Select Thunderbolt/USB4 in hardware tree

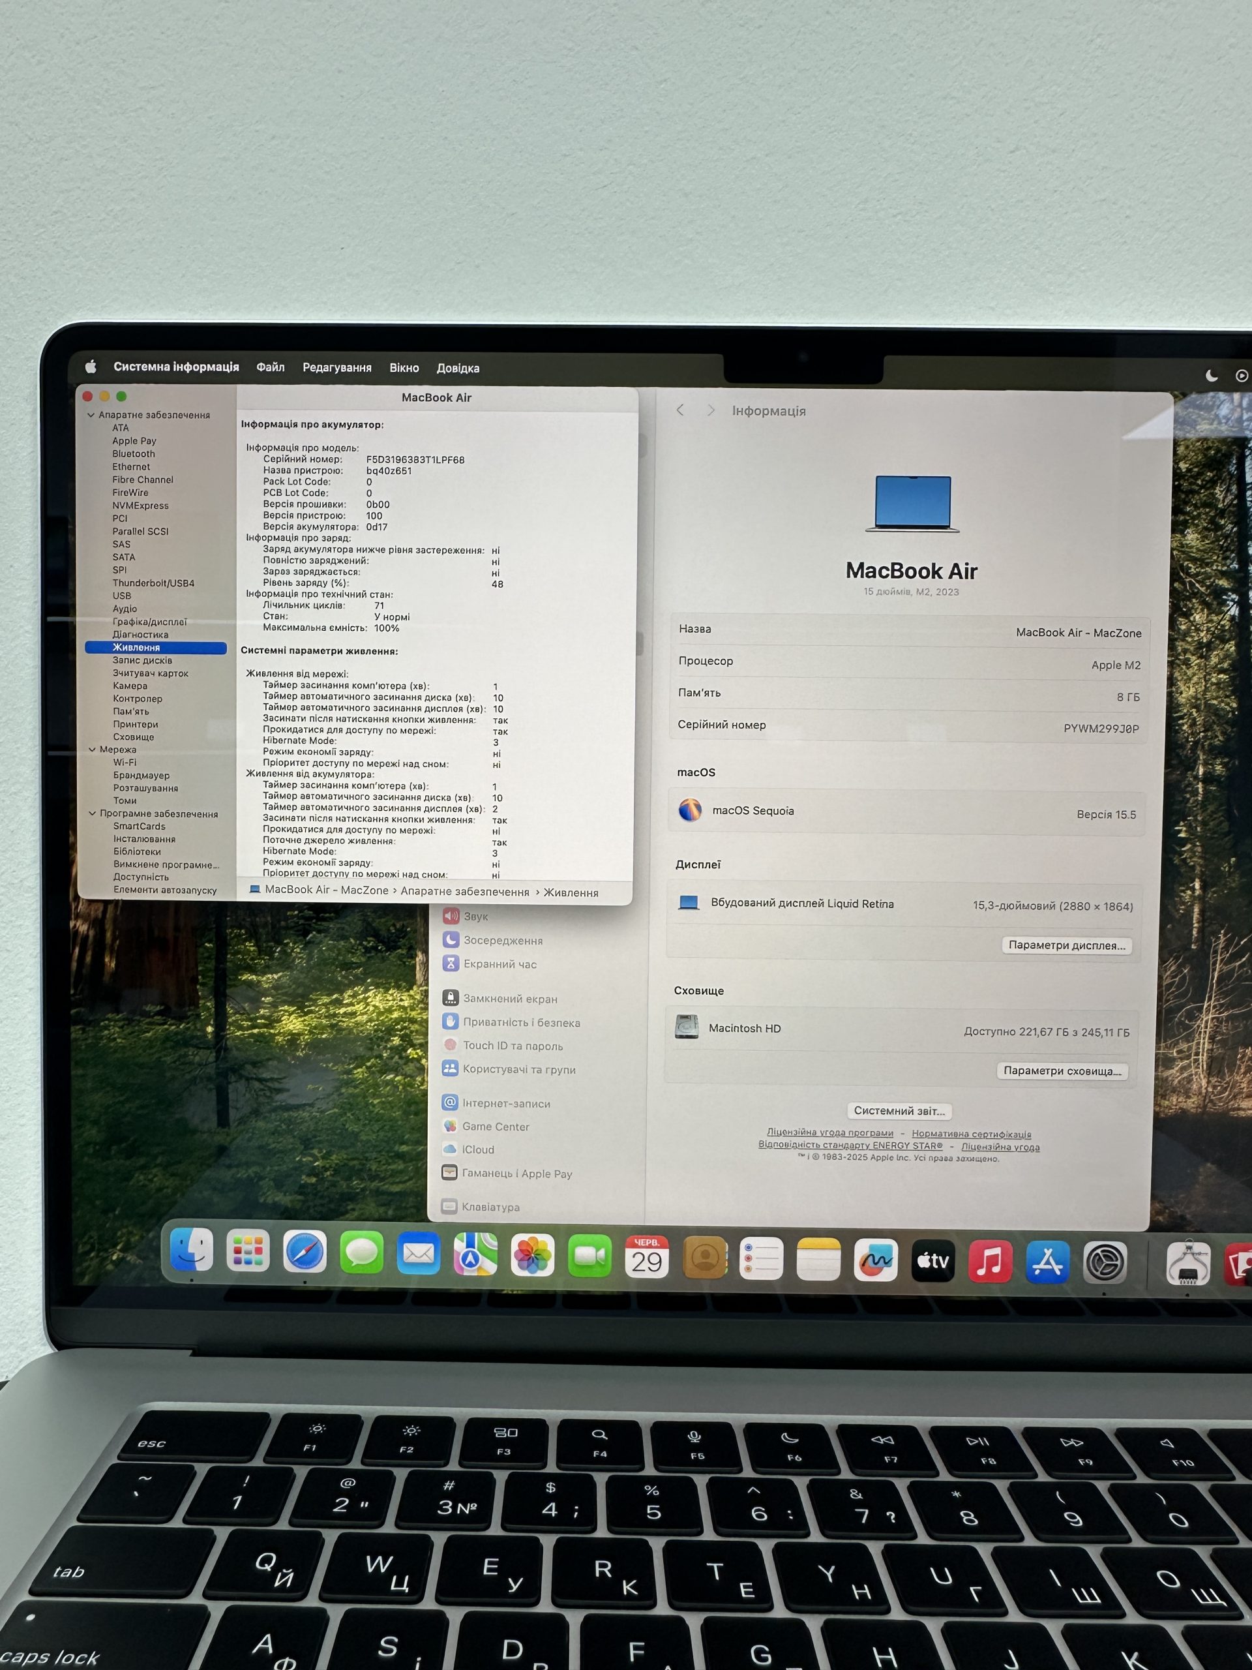tap(153, 583)
